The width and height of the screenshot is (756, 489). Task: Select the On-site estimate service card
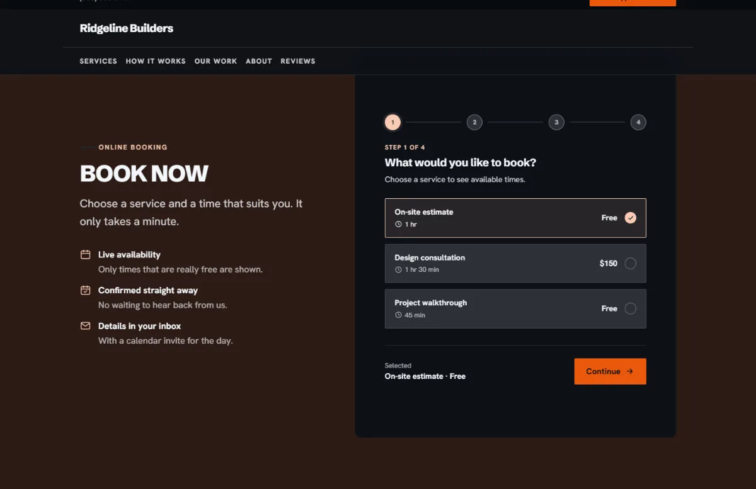[x=515, y=218]
